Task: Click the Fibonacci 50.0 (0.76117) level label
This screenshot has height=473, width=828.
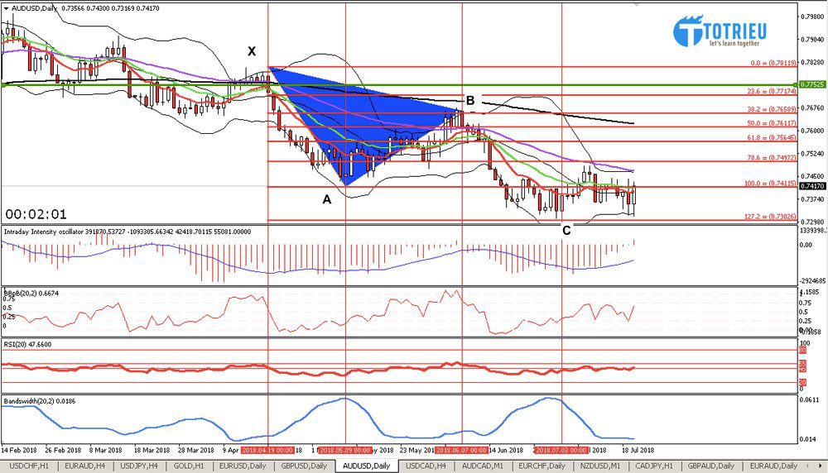Action: coord(772,123)
